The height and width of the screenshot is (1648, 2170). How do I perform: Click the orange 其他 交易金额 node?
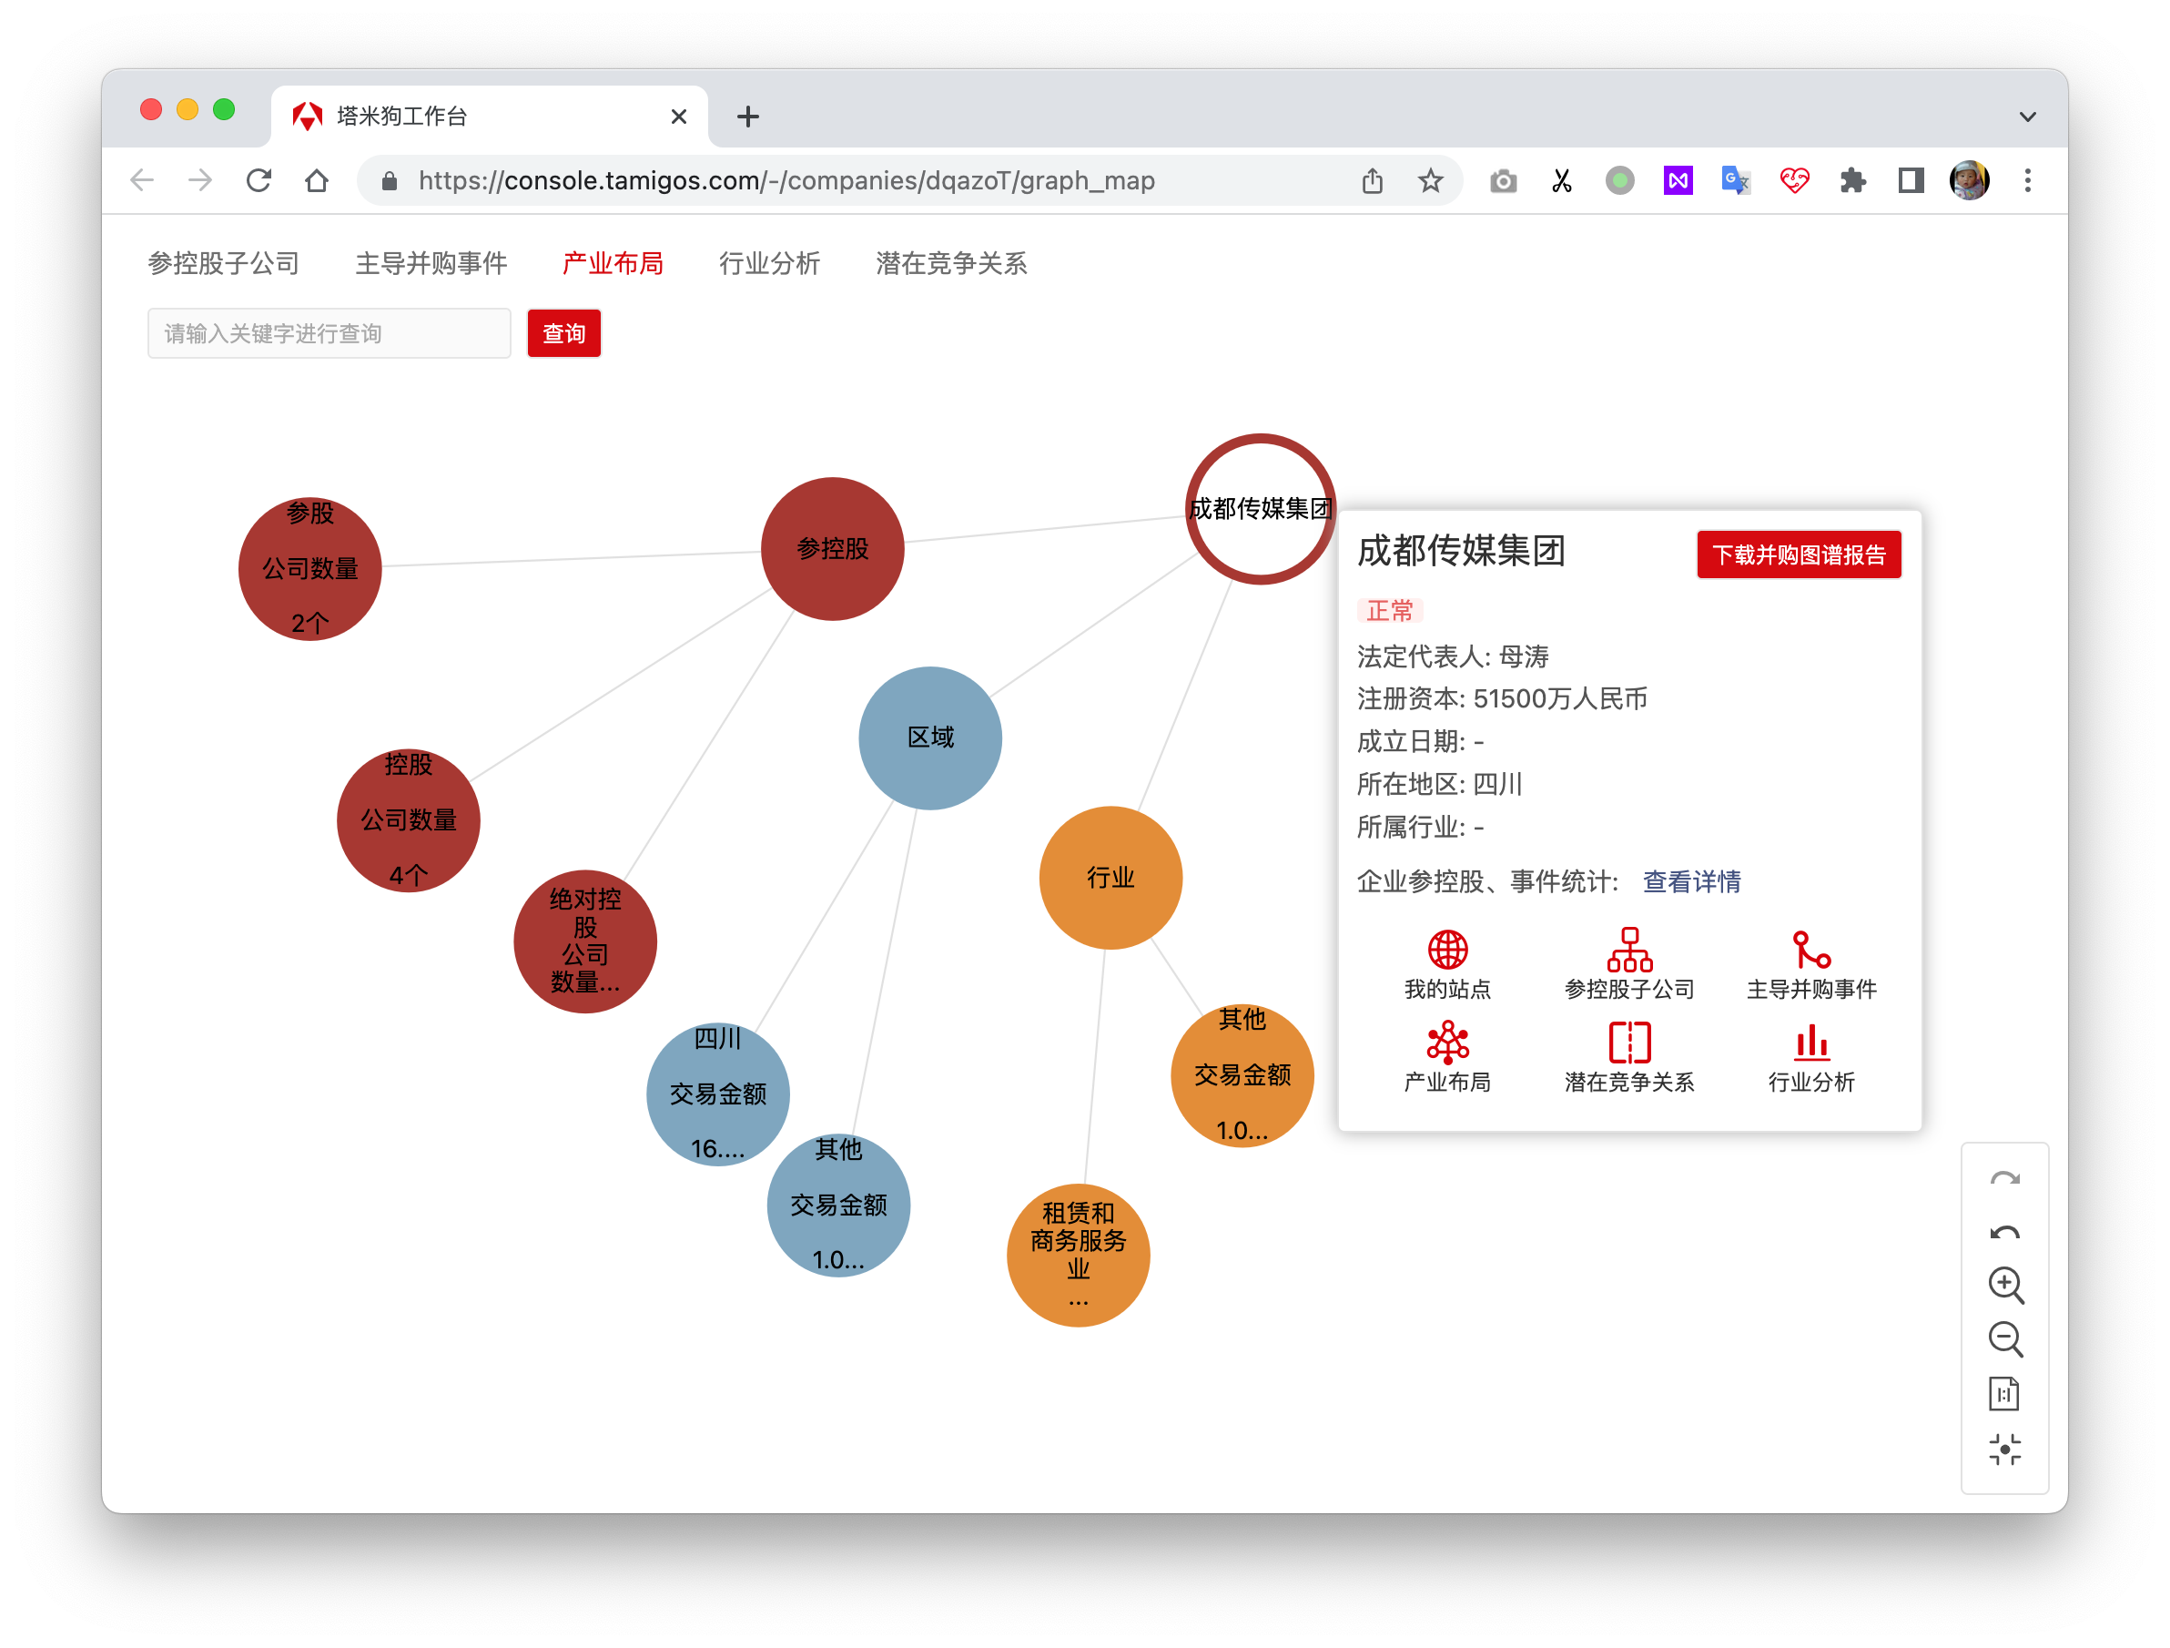[1242, 1076]
